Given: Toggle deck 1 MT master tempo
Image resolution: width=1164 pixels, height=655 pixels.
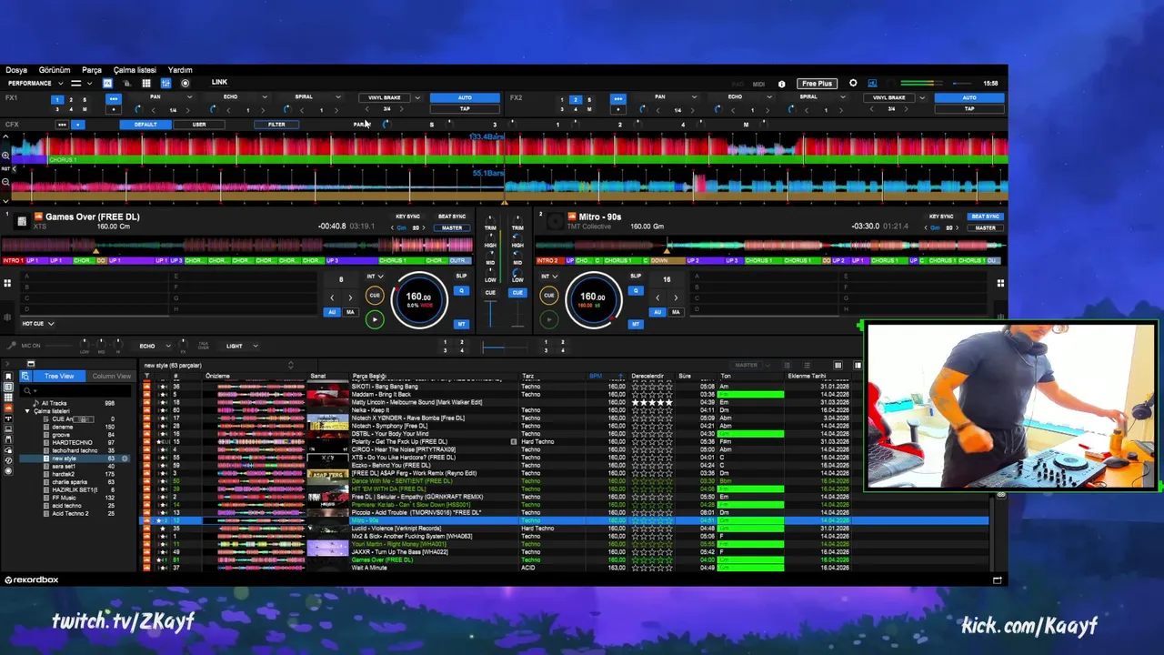Looking at the screenshot, I should pos(461,324).
